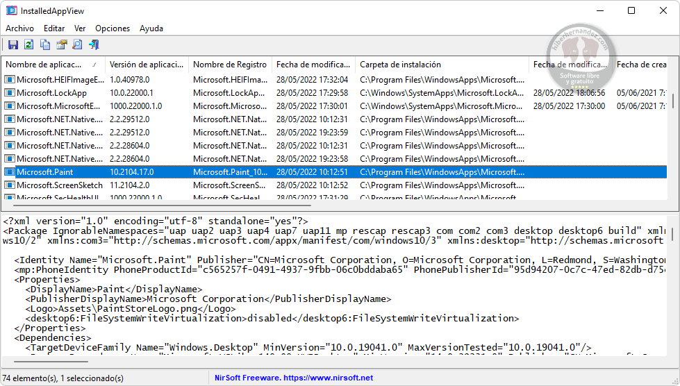The height and width of the screenshot is (386, 680).
Task: Click version cell 10.0.22000.1
Action: [131, 93]
